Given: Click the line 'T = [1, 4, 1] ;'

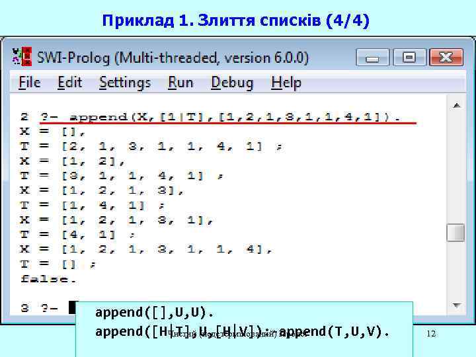Looking at the screenshot, I should (x=93, y=206).
